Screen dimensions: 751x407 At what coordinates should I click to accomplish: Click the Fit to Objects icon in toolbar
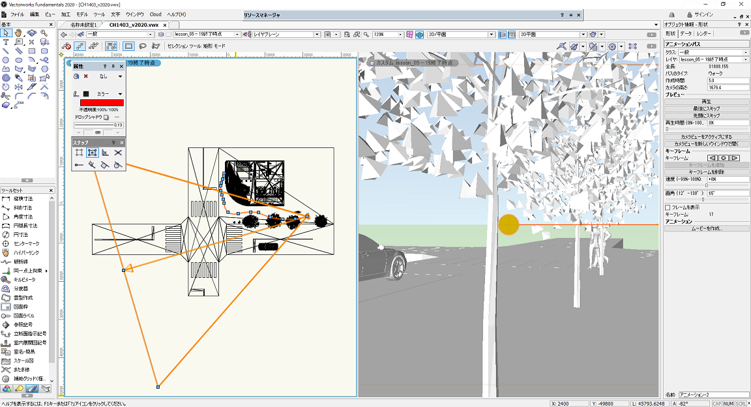357,35
